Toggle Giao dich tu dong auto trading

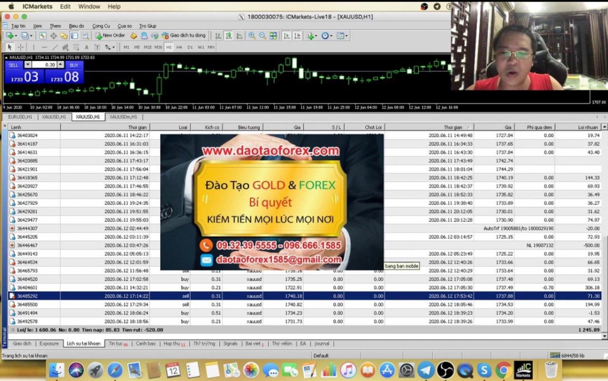point(183,35)
